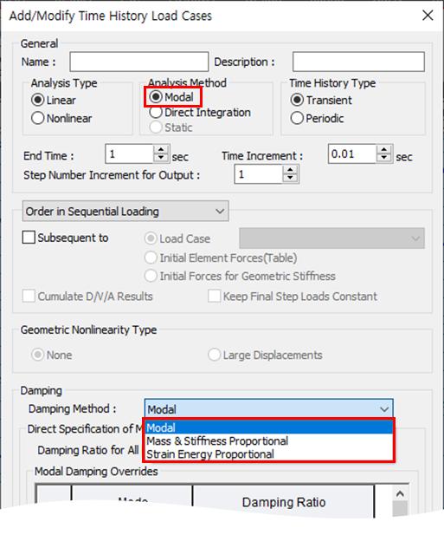Decrease Step Number Increment for Output
This screenshot has width=444, height=548.
coord(290,179)
